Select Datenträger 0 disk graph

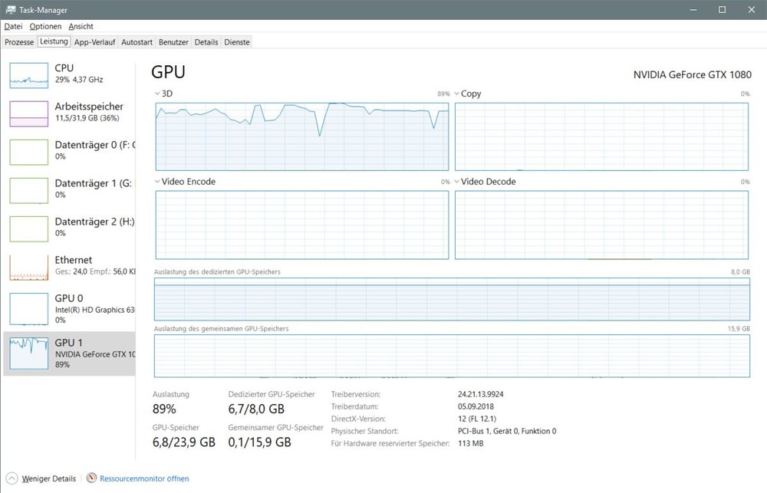(28, 152)
